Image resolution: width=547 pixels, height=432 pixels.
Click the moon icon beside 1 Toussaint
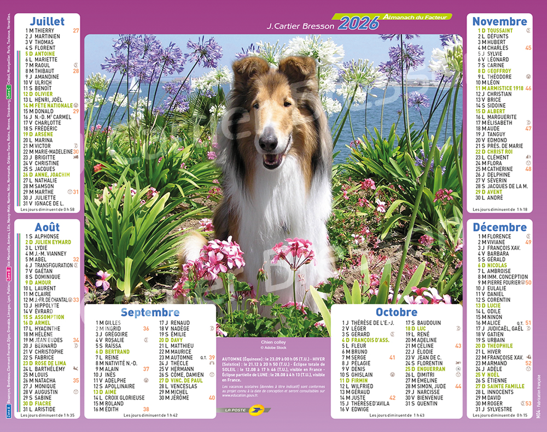click(x=528, y=31)
